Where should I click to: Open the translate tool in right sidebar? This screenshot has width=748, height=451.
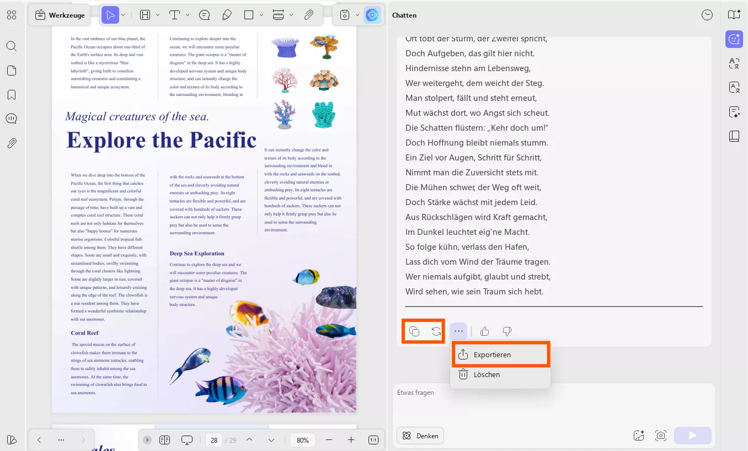pyautogui.click(x=734, y=63)
